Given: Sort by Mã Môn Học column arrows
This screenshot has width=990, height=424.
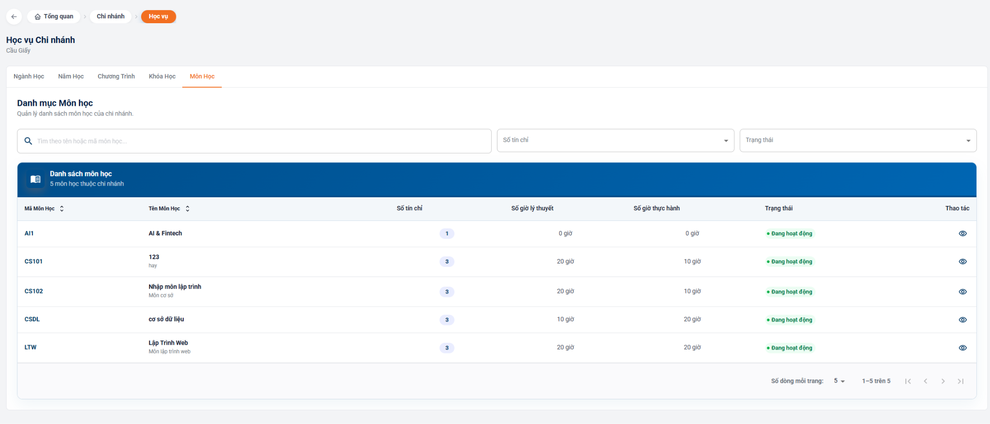Looking at the screenshot, I should coord(62,208).
